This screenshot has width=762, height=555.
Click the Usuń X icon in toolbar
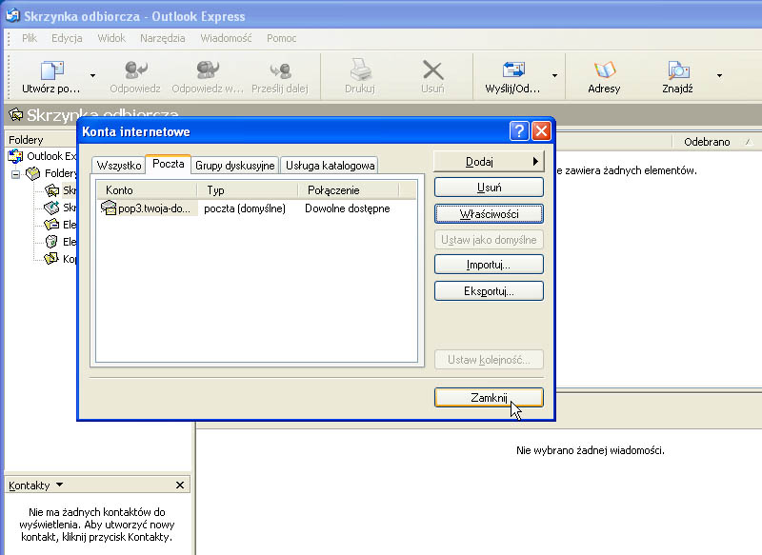[x=432, y=70]
